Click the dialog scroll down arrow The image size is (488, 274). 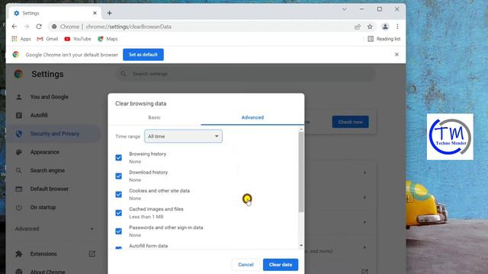click(x=301, y=246)
